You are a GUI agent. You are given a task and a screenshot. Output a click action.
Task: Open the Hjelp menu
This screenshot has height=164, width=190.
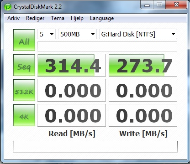[77, 18]
